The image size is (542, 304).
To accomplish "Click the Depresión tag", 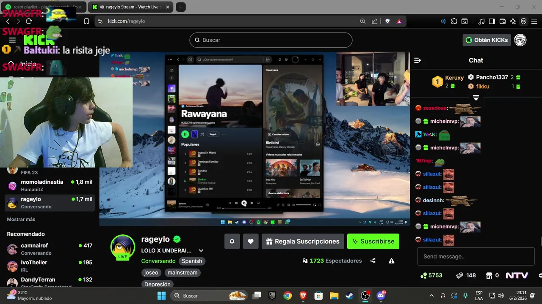I will coord(158,285).
